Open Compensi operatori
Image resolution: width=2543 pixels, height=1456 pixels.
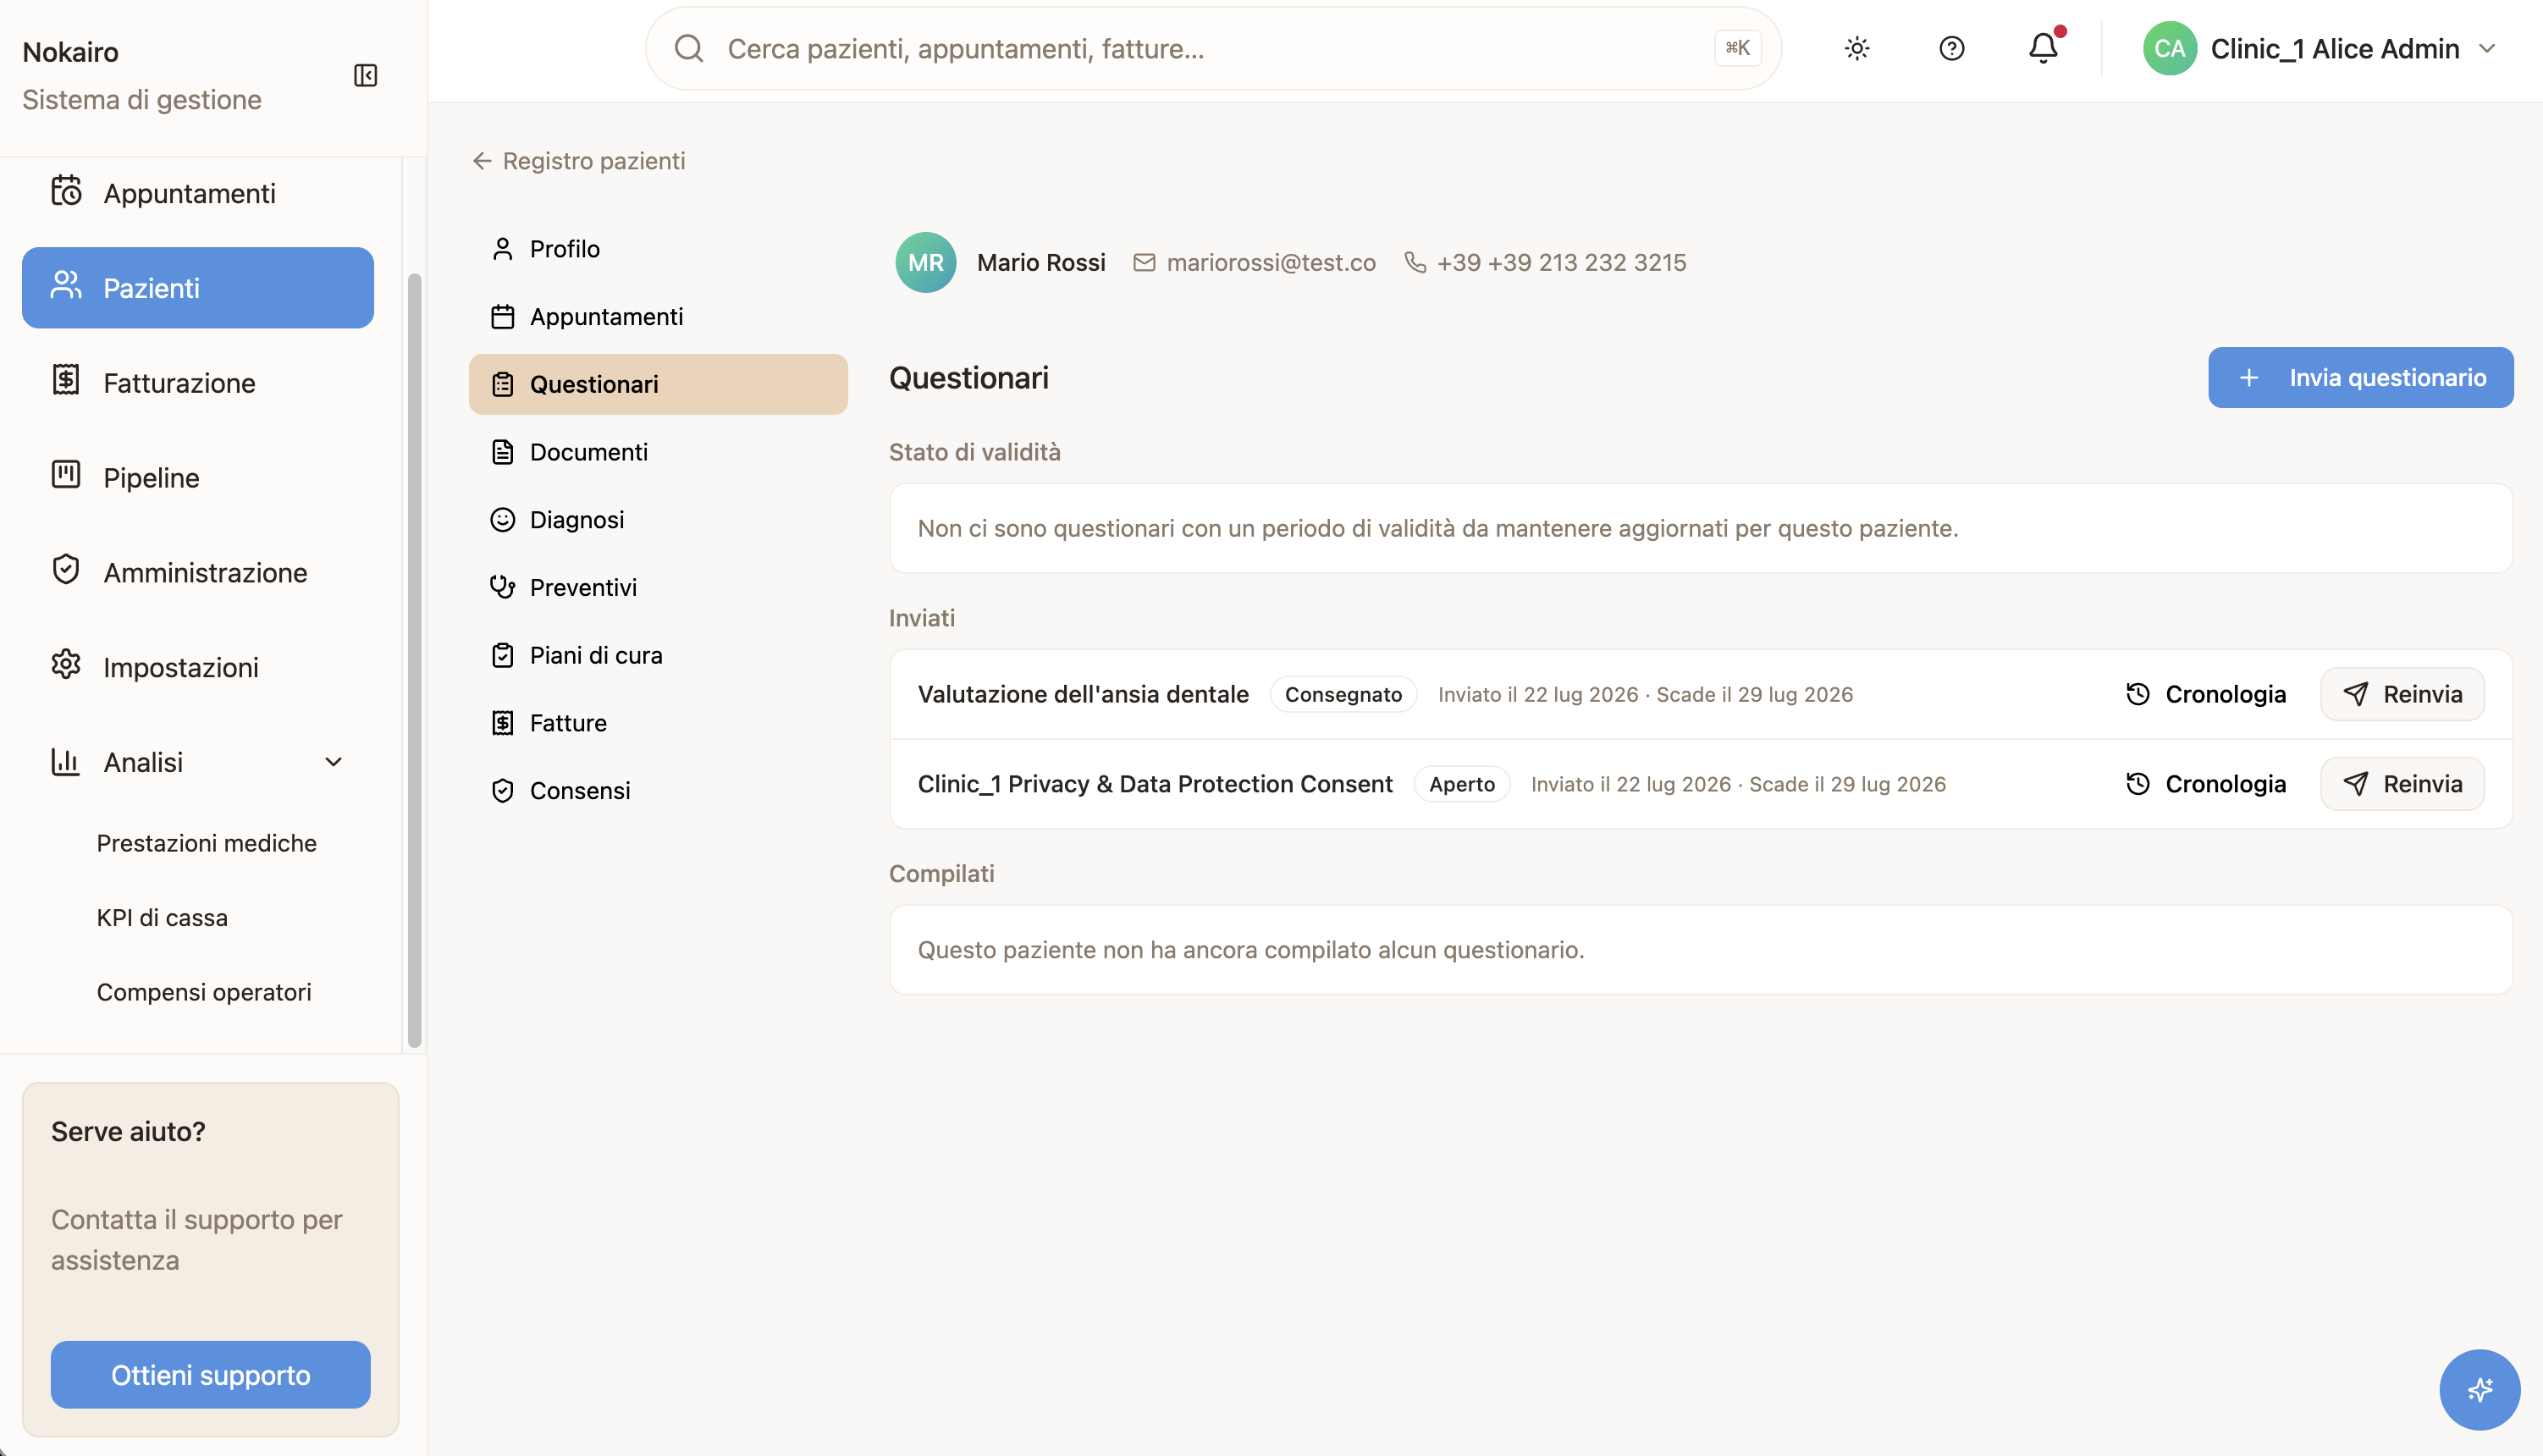(204, 992)
